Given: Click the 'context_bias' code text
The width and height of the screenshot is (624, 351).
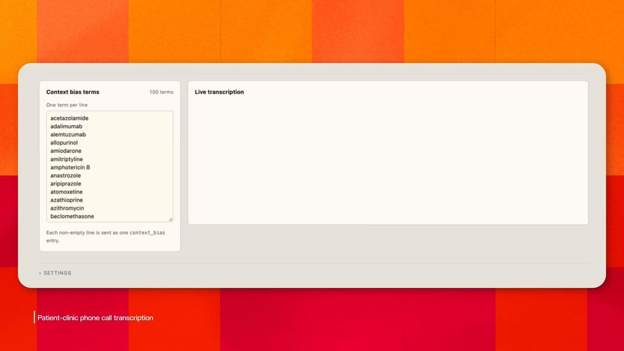Looking at the screenshot, I should [x=147, y=232].
